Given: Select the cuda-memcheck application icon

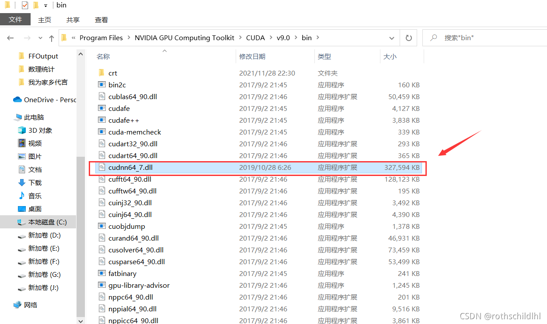Looking at the screenshot, I should click(x=101, y=132).
